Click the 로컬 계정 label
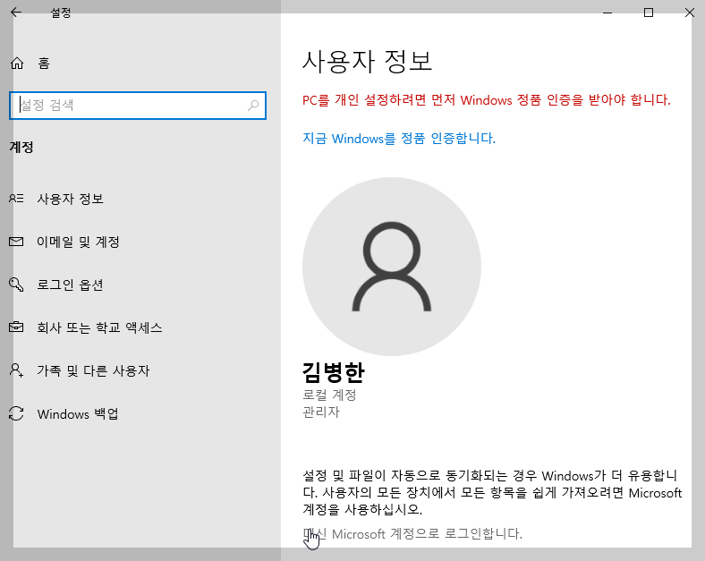 click(x=329, y=395)
